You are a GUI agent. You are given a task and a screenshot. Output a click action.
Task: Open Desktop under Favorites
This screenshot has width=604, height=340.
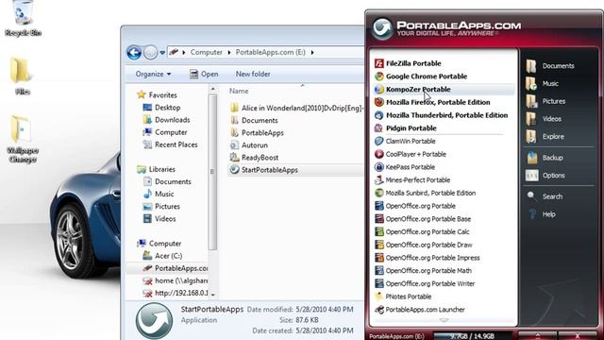(161, 108)
